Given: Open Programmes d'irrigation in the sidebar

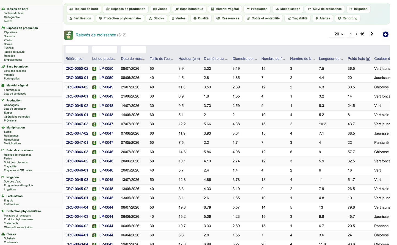Looking at the screenshot, I should tap(18, 186).
